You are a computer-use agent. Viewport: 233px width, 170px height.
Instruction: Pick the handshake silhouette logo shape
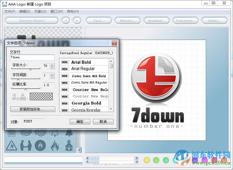click(x=26, y=145)
